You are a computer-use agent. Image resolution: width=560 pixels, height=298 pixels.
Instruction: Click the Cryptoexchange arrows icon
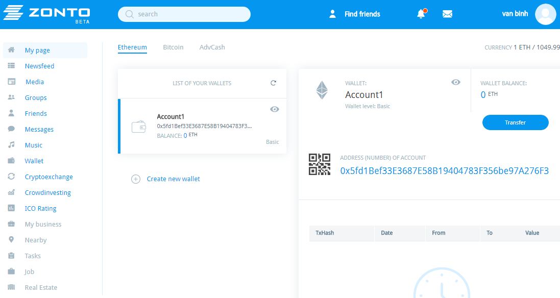[11, 177]
